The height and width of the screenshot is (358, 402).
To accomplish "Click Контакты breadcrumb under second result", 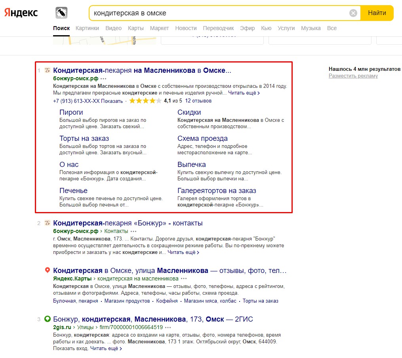I will coord(116,231).
